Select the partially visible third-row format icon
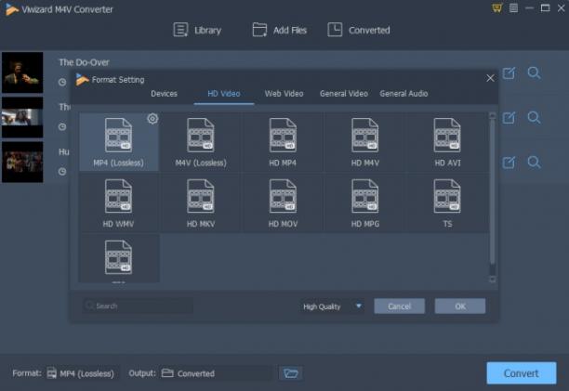 pyautogui.click(x=118, y=257)
